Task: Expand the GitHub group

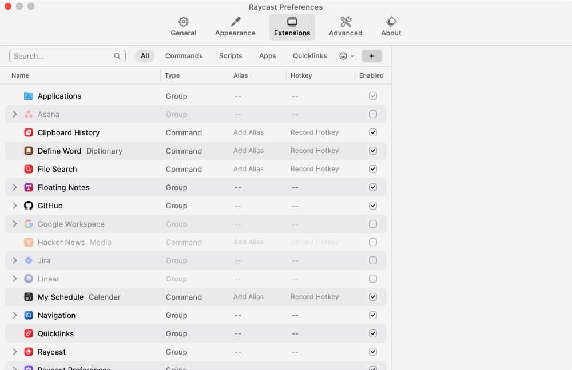Action: point(15,206)
